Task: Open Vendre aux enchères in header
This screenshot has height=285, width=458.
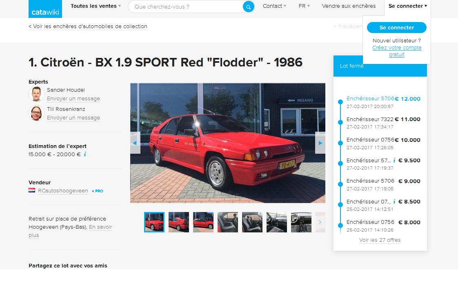Action: coord(349,6)
